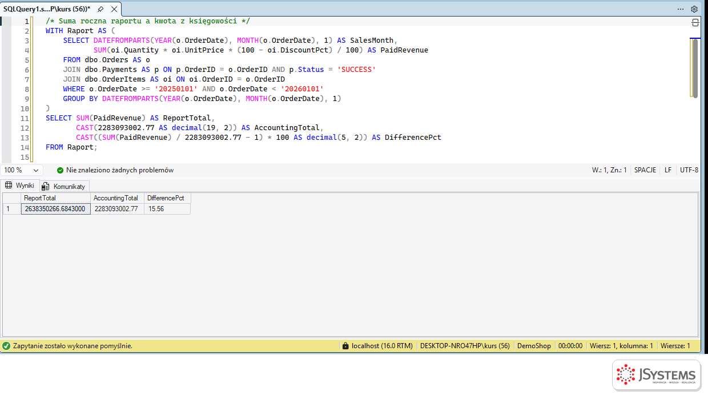Click the lock icon beside localhost
The image size is (708, 395).
pos(345,346)
